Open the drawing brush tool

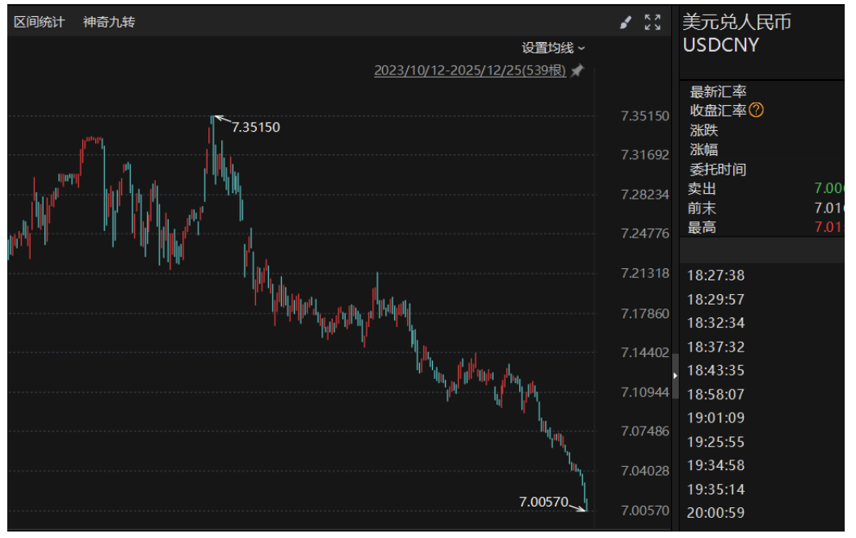[x=626, y=23]
